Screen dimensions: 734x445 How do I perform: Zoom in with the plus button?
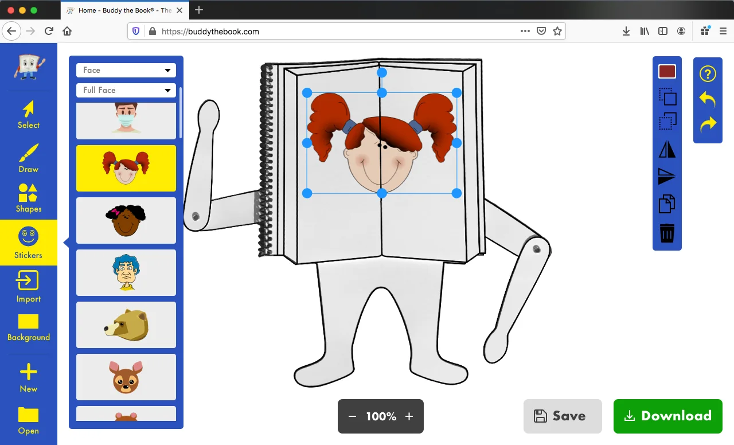click(409, 416)
